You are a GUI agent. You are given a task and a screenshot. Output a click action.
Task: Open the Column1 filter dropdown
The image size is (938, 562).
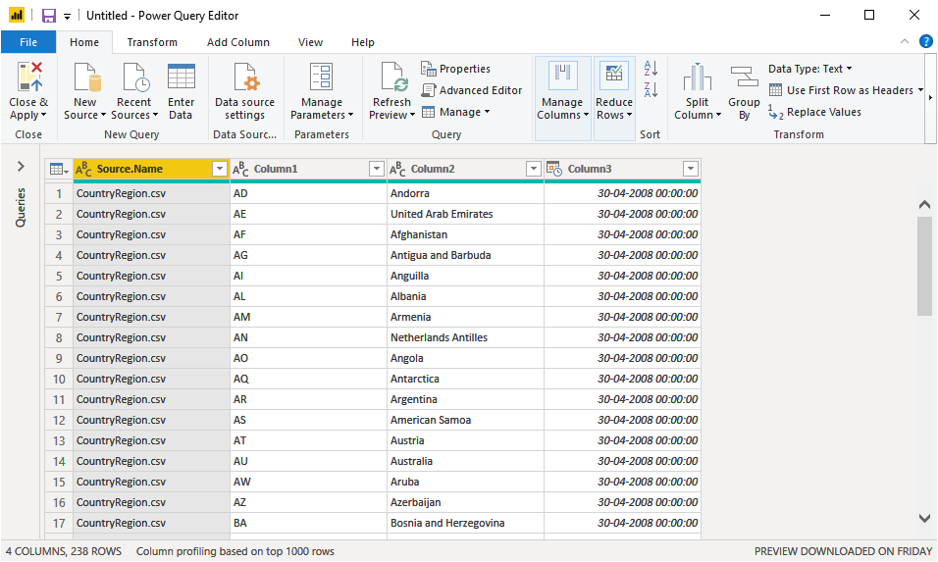[x=376, y=169]
